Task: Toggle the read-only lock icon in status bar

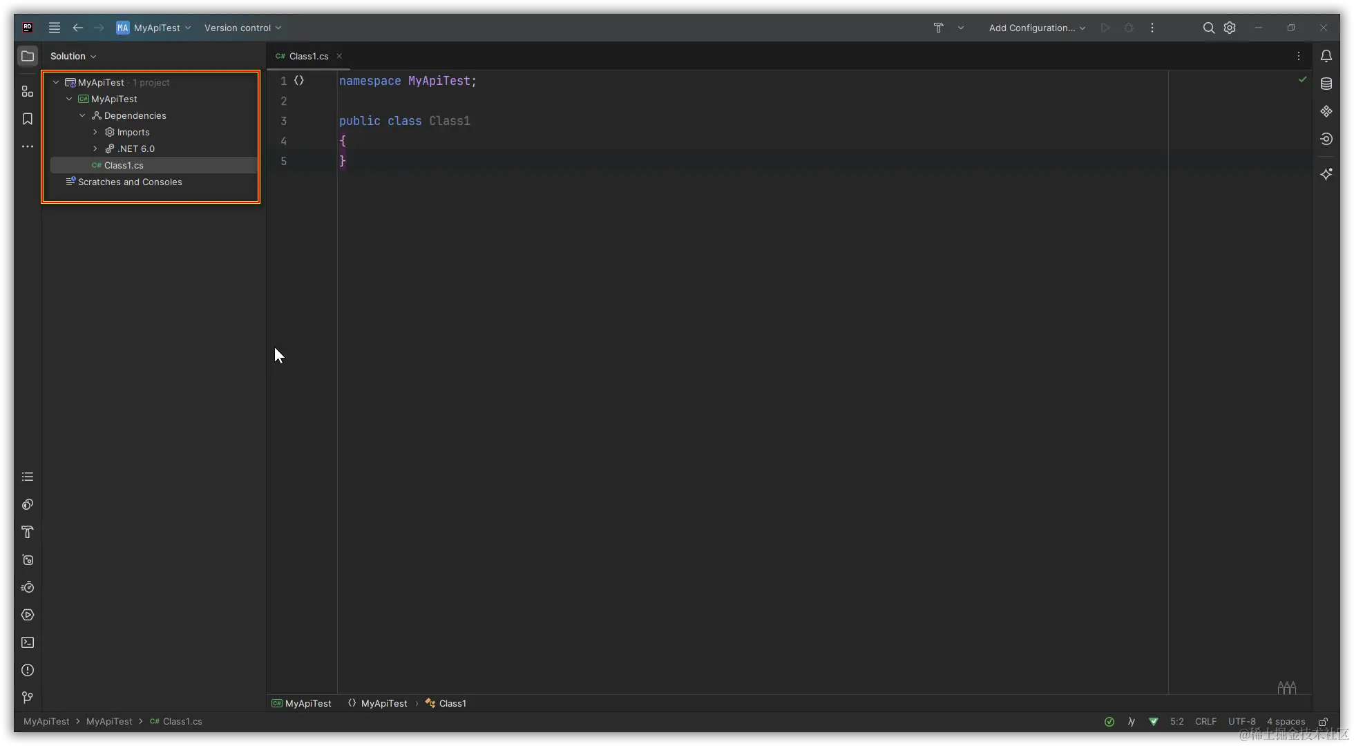Action: [x=1323, y=721]
